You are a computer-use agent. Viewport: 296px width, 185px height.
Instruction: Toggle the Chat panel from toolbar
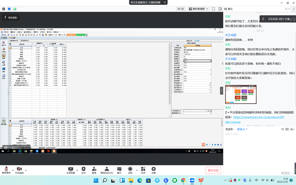pyautogui.click(x=119, y=170)
